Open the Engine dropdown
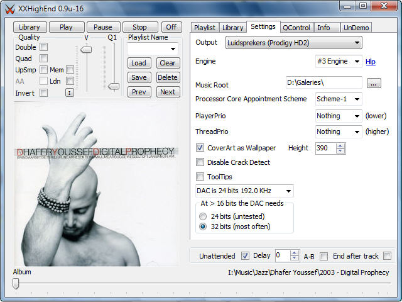 339,62
